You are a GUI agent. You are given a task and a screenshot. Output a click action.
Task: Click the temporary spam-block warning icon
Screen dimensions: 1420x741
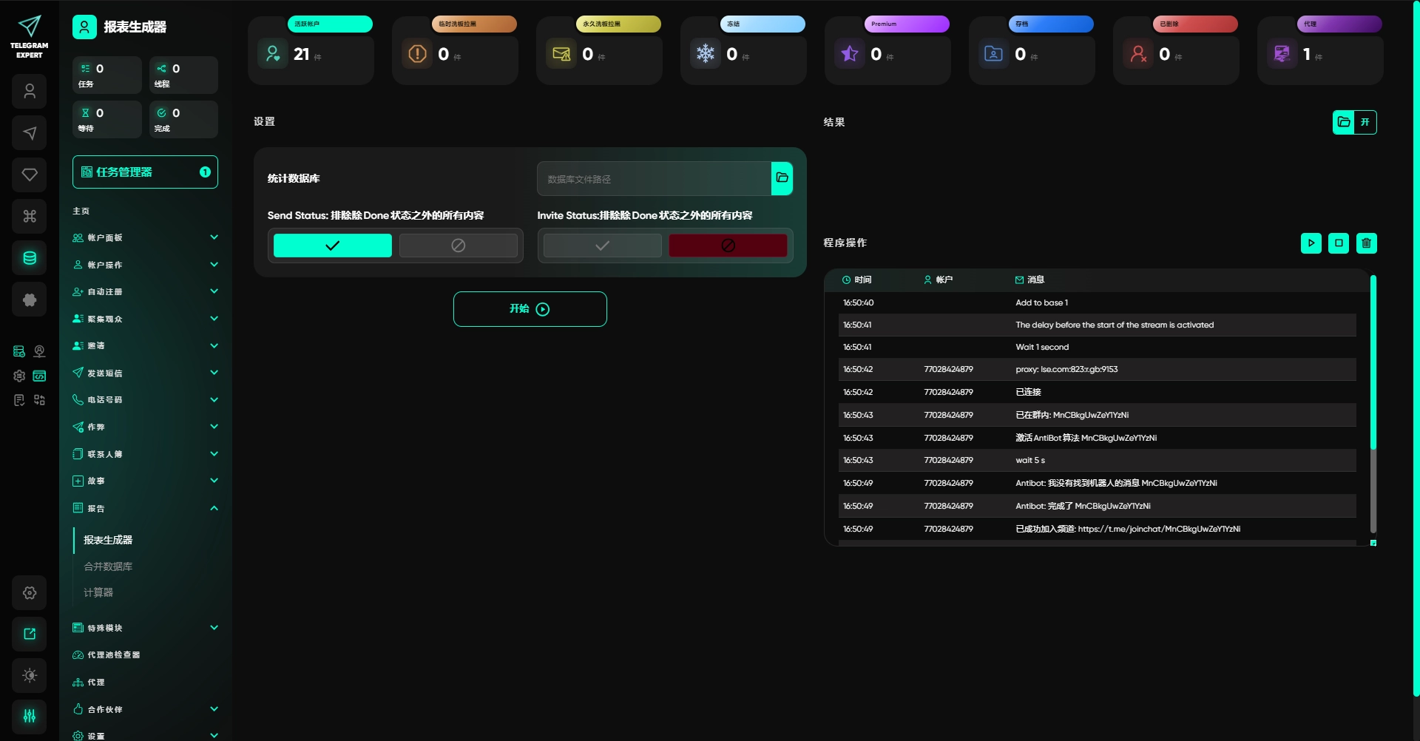pos(417,54)
